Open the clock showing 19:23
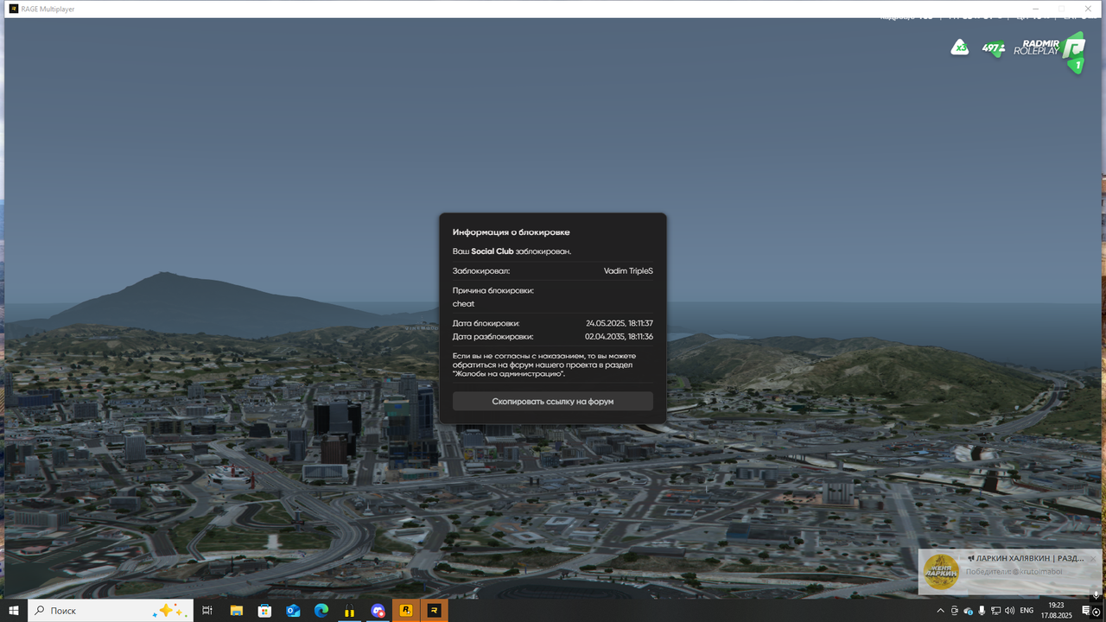The image size is (1106, 622). pos(1056,610)
